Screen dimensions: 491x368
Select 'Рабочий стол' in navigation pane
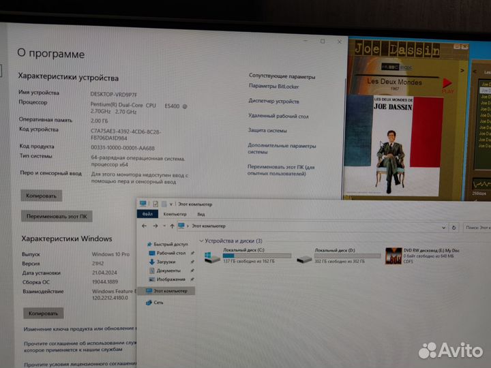(x=168, y=253)
